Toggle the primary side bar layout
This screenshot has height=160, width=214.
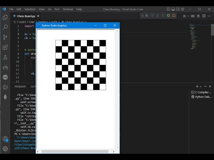click(169, 9)
